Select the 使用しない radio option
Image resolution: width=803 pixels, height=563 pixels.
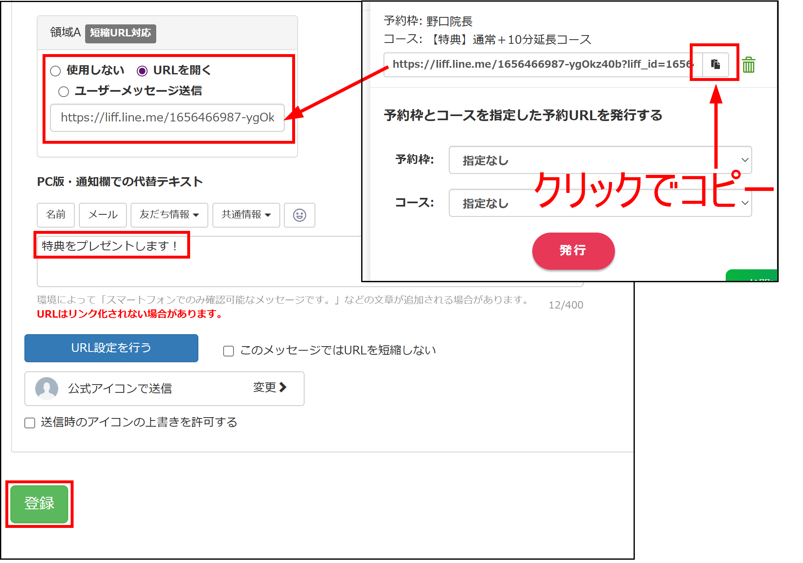[x=56, y=71]
